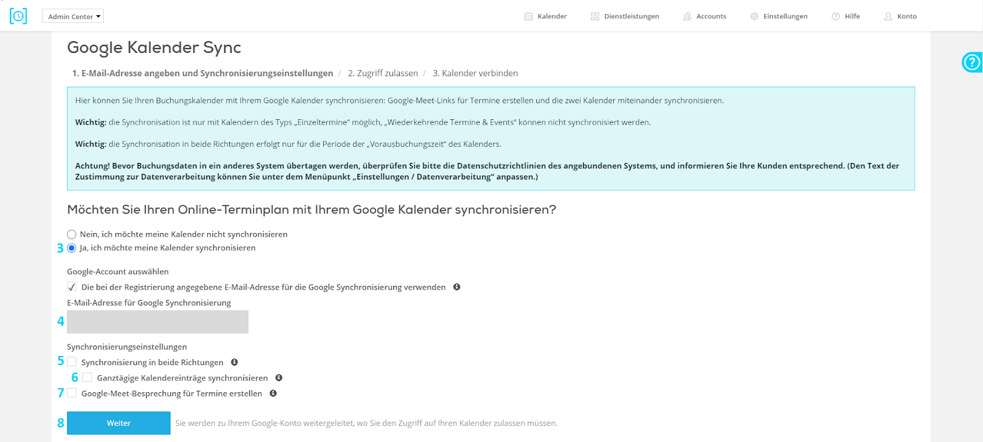The width and height of the screenshot is (983, 442).
Task: Open the Admin Center dropdown
Action: tap(73, 17)
